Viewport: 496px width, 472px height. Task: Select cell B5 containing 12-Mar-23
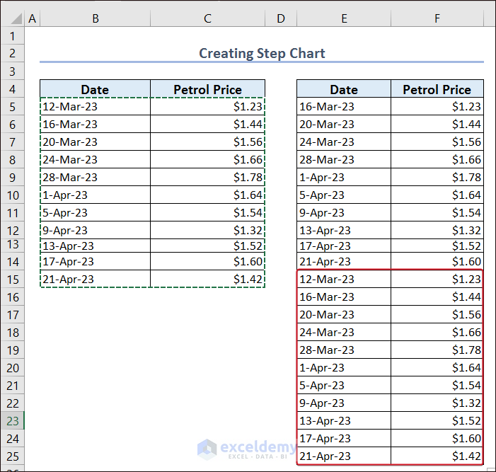pos(95,107)
